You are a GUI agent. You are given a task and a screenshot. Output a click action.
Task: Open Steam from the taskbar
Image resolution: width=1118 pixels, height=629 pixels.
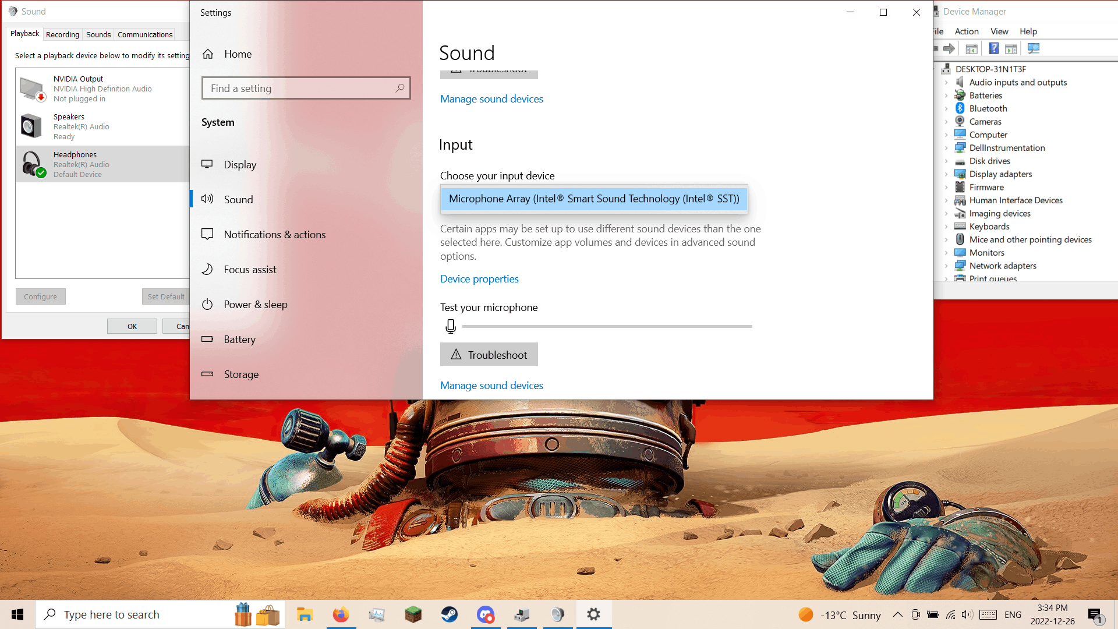[449, 614]
